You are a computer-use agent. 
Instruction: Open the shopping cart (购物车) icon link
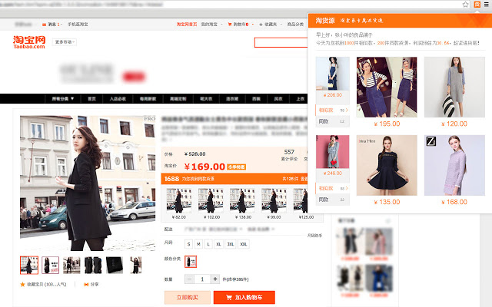tap(230, 24)
